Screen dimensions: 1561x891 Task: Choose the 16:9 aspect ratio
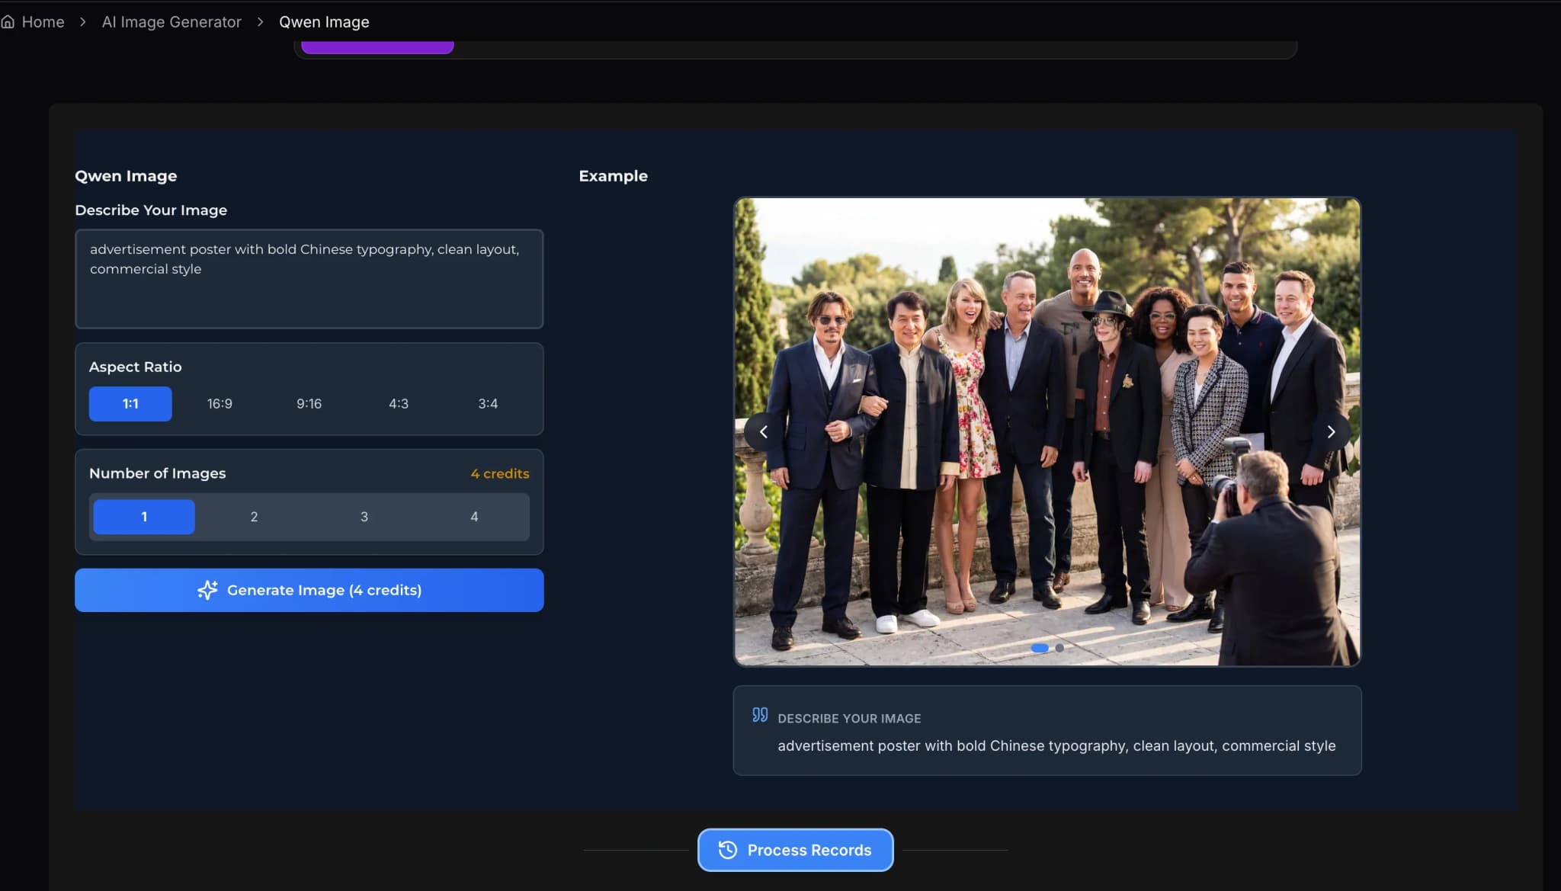pyautogui.click(x=220, y=404)
